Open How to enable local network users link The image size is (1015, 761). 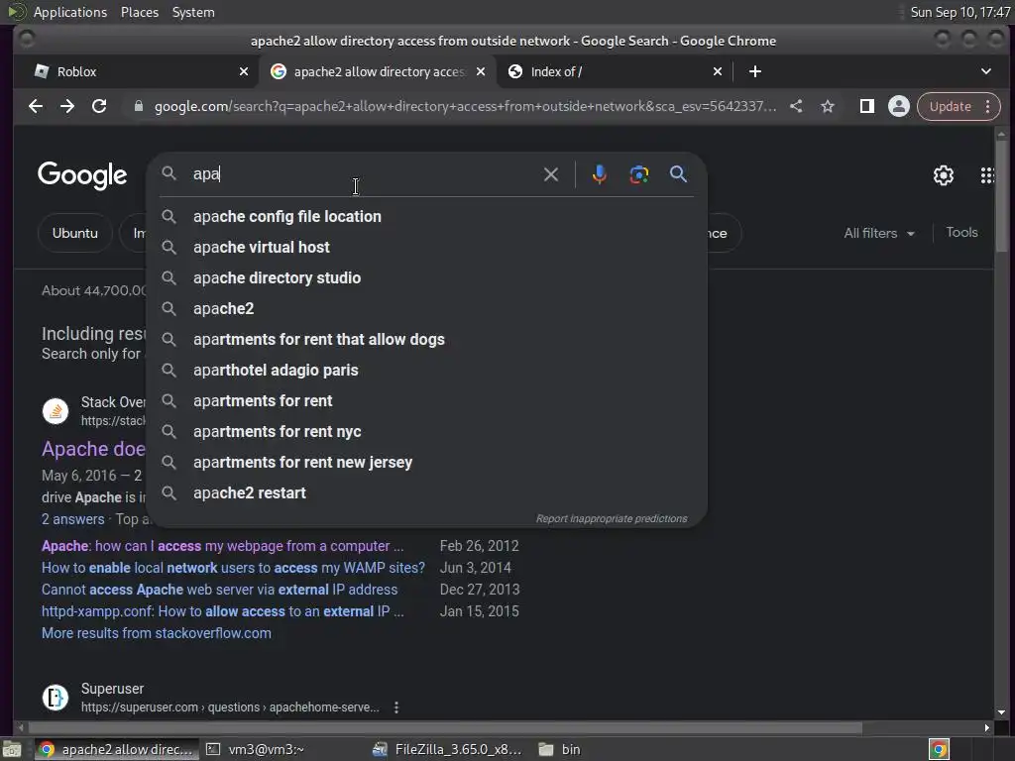click(x=233, y=568)
